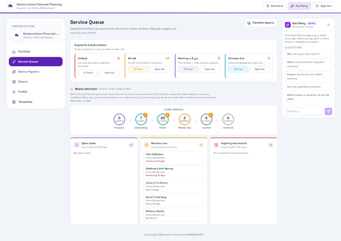
Task: Toggle the Ask Remy header button
Action: (299, 6)
